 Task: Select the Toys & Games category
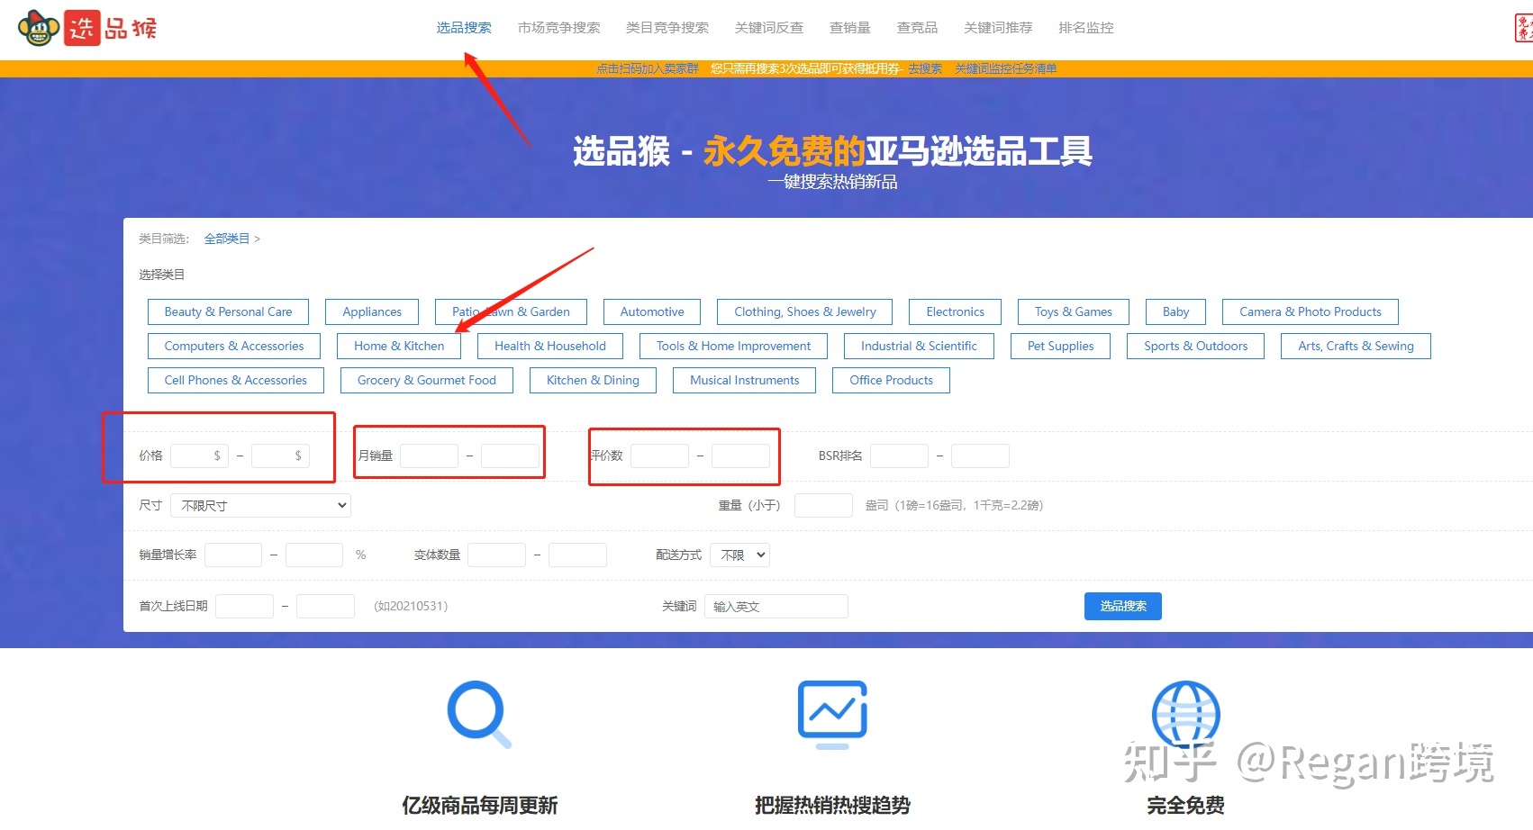(x=1073, y=311)
